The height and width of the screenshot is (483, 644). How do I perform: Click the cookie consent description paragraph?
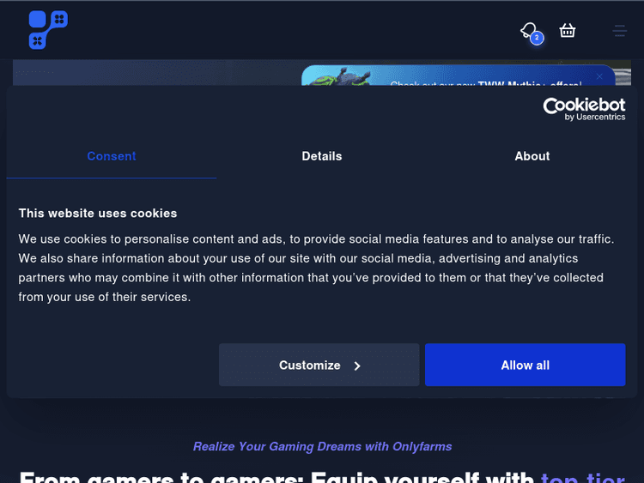pos(316,268)
